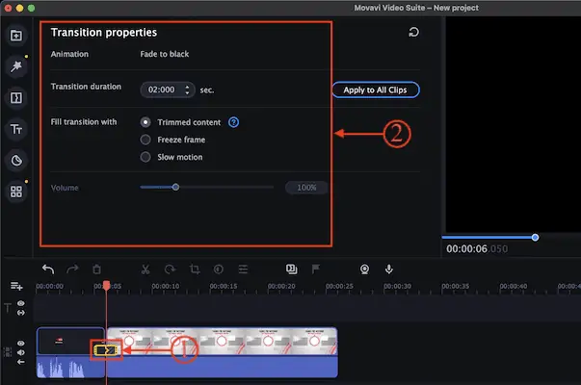
Task: Click the Add track button on timeline
Action: [x=16, y=286]
